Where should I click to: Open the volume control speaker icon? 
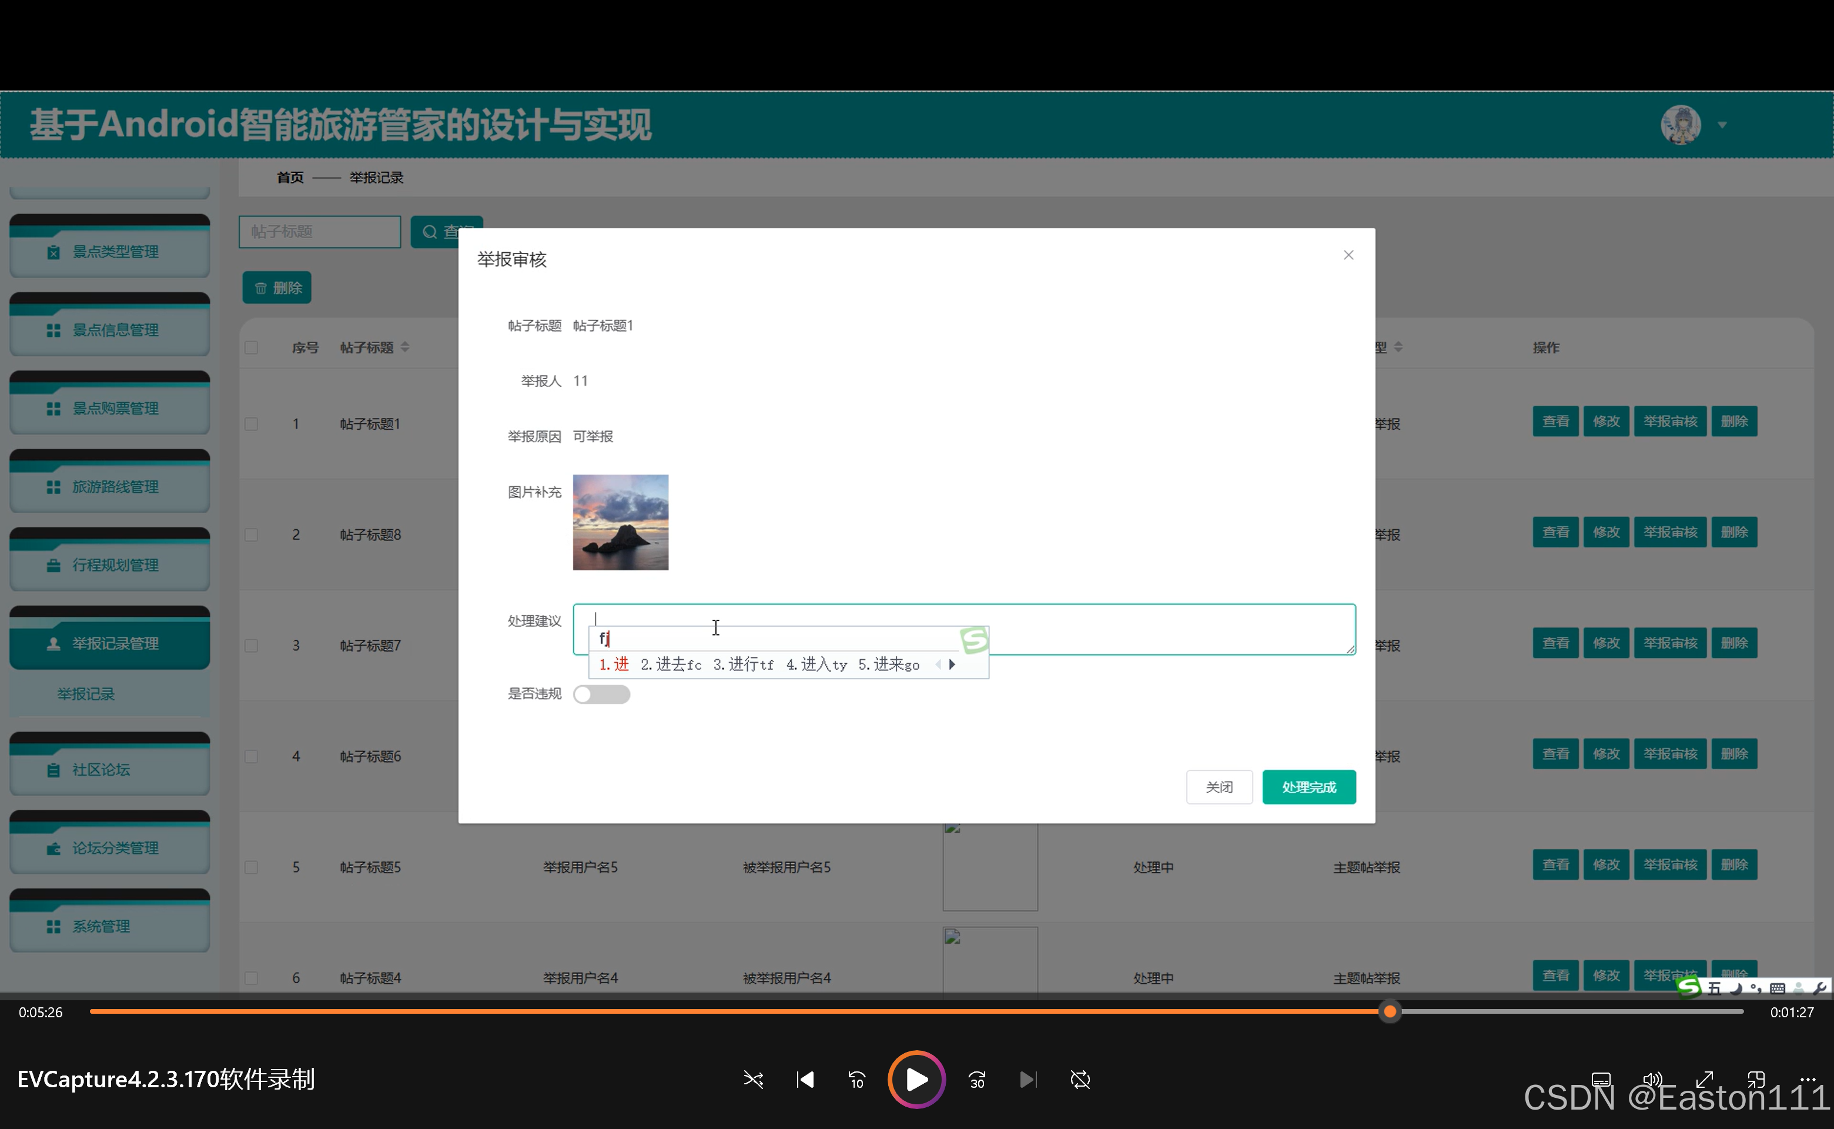click(1652, 1079)
